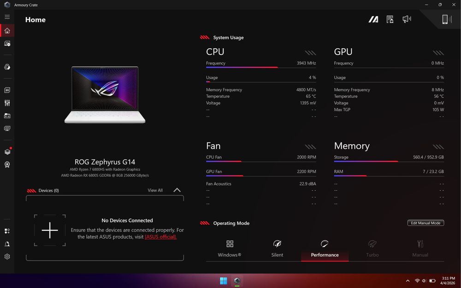The width and height of the screenshot is (461, 288).
Task: Click the monitor icon in the sidebar
Action: (x=7, y=129)
